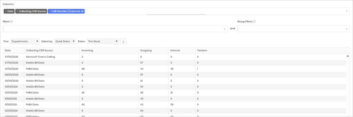Open the Filters info icon
This screenshot has height=117, width=353.
pyautogui.click(x=12, y=21)
